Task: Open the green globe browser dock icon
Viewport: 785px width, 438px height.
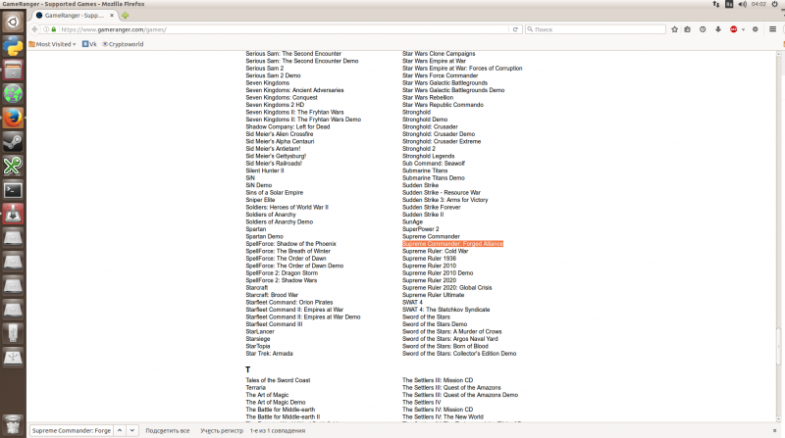Action: tap(13, 94)
